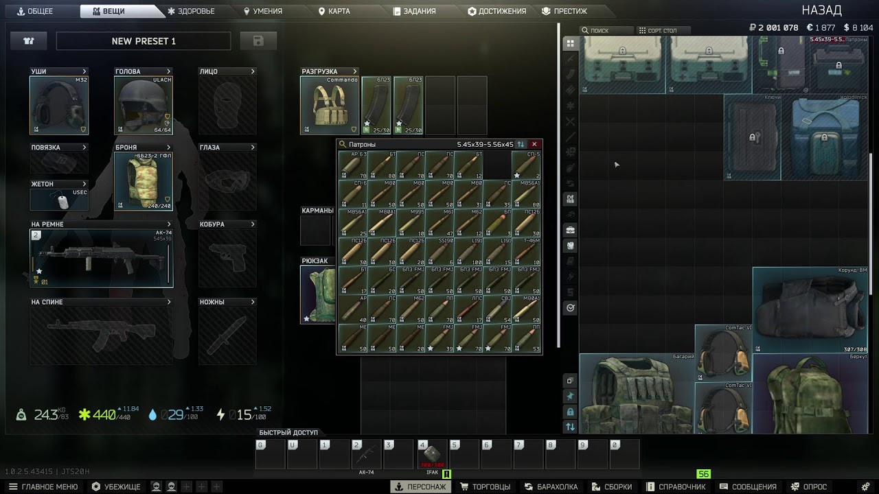Select the AK-74 rifle on sling
The image size is (879, 494).
[102, 258]
